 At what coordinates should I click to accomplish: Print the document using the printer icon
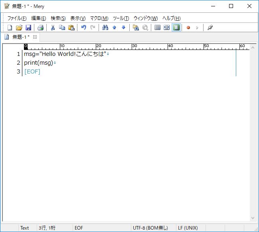coord(40,28)
